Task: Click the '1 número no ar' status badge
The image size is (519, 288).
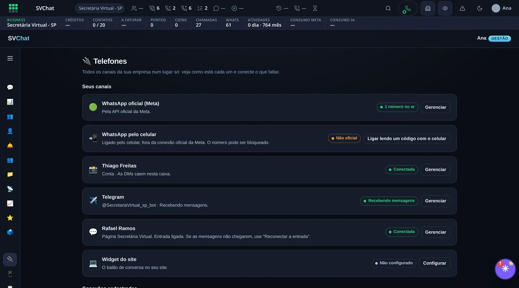Action: [397, 107]
